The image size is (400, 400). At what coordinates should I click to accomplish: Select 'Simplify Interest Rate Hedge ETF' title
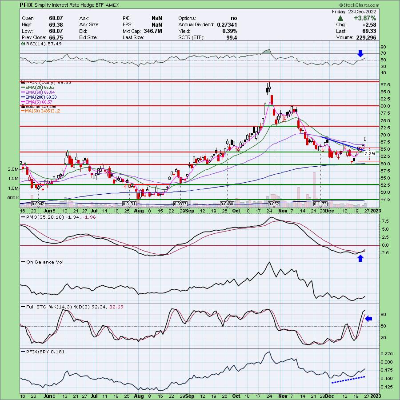pyautogui.click(x=68, y=5)
